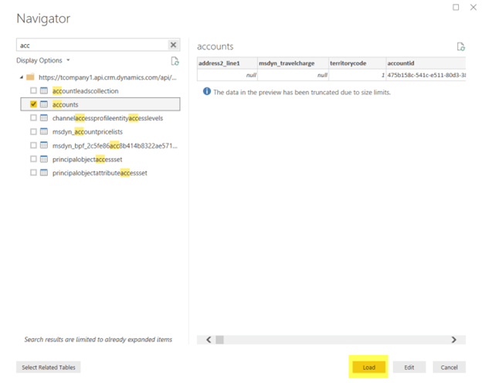Close the Navigator dialog window
Viewport: 482px width, 383px height.
point(474,7)
